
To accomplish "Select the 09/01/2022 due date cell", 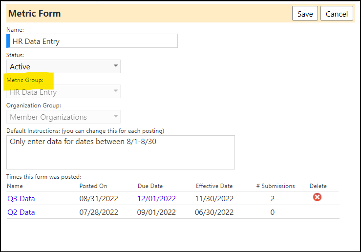I will tap(156, 212).
